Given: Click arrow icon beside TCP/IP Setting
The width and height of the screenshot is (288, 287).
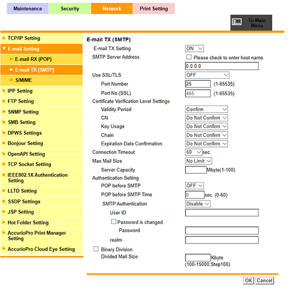Looking at the screenshot, I should pos(4,38).
